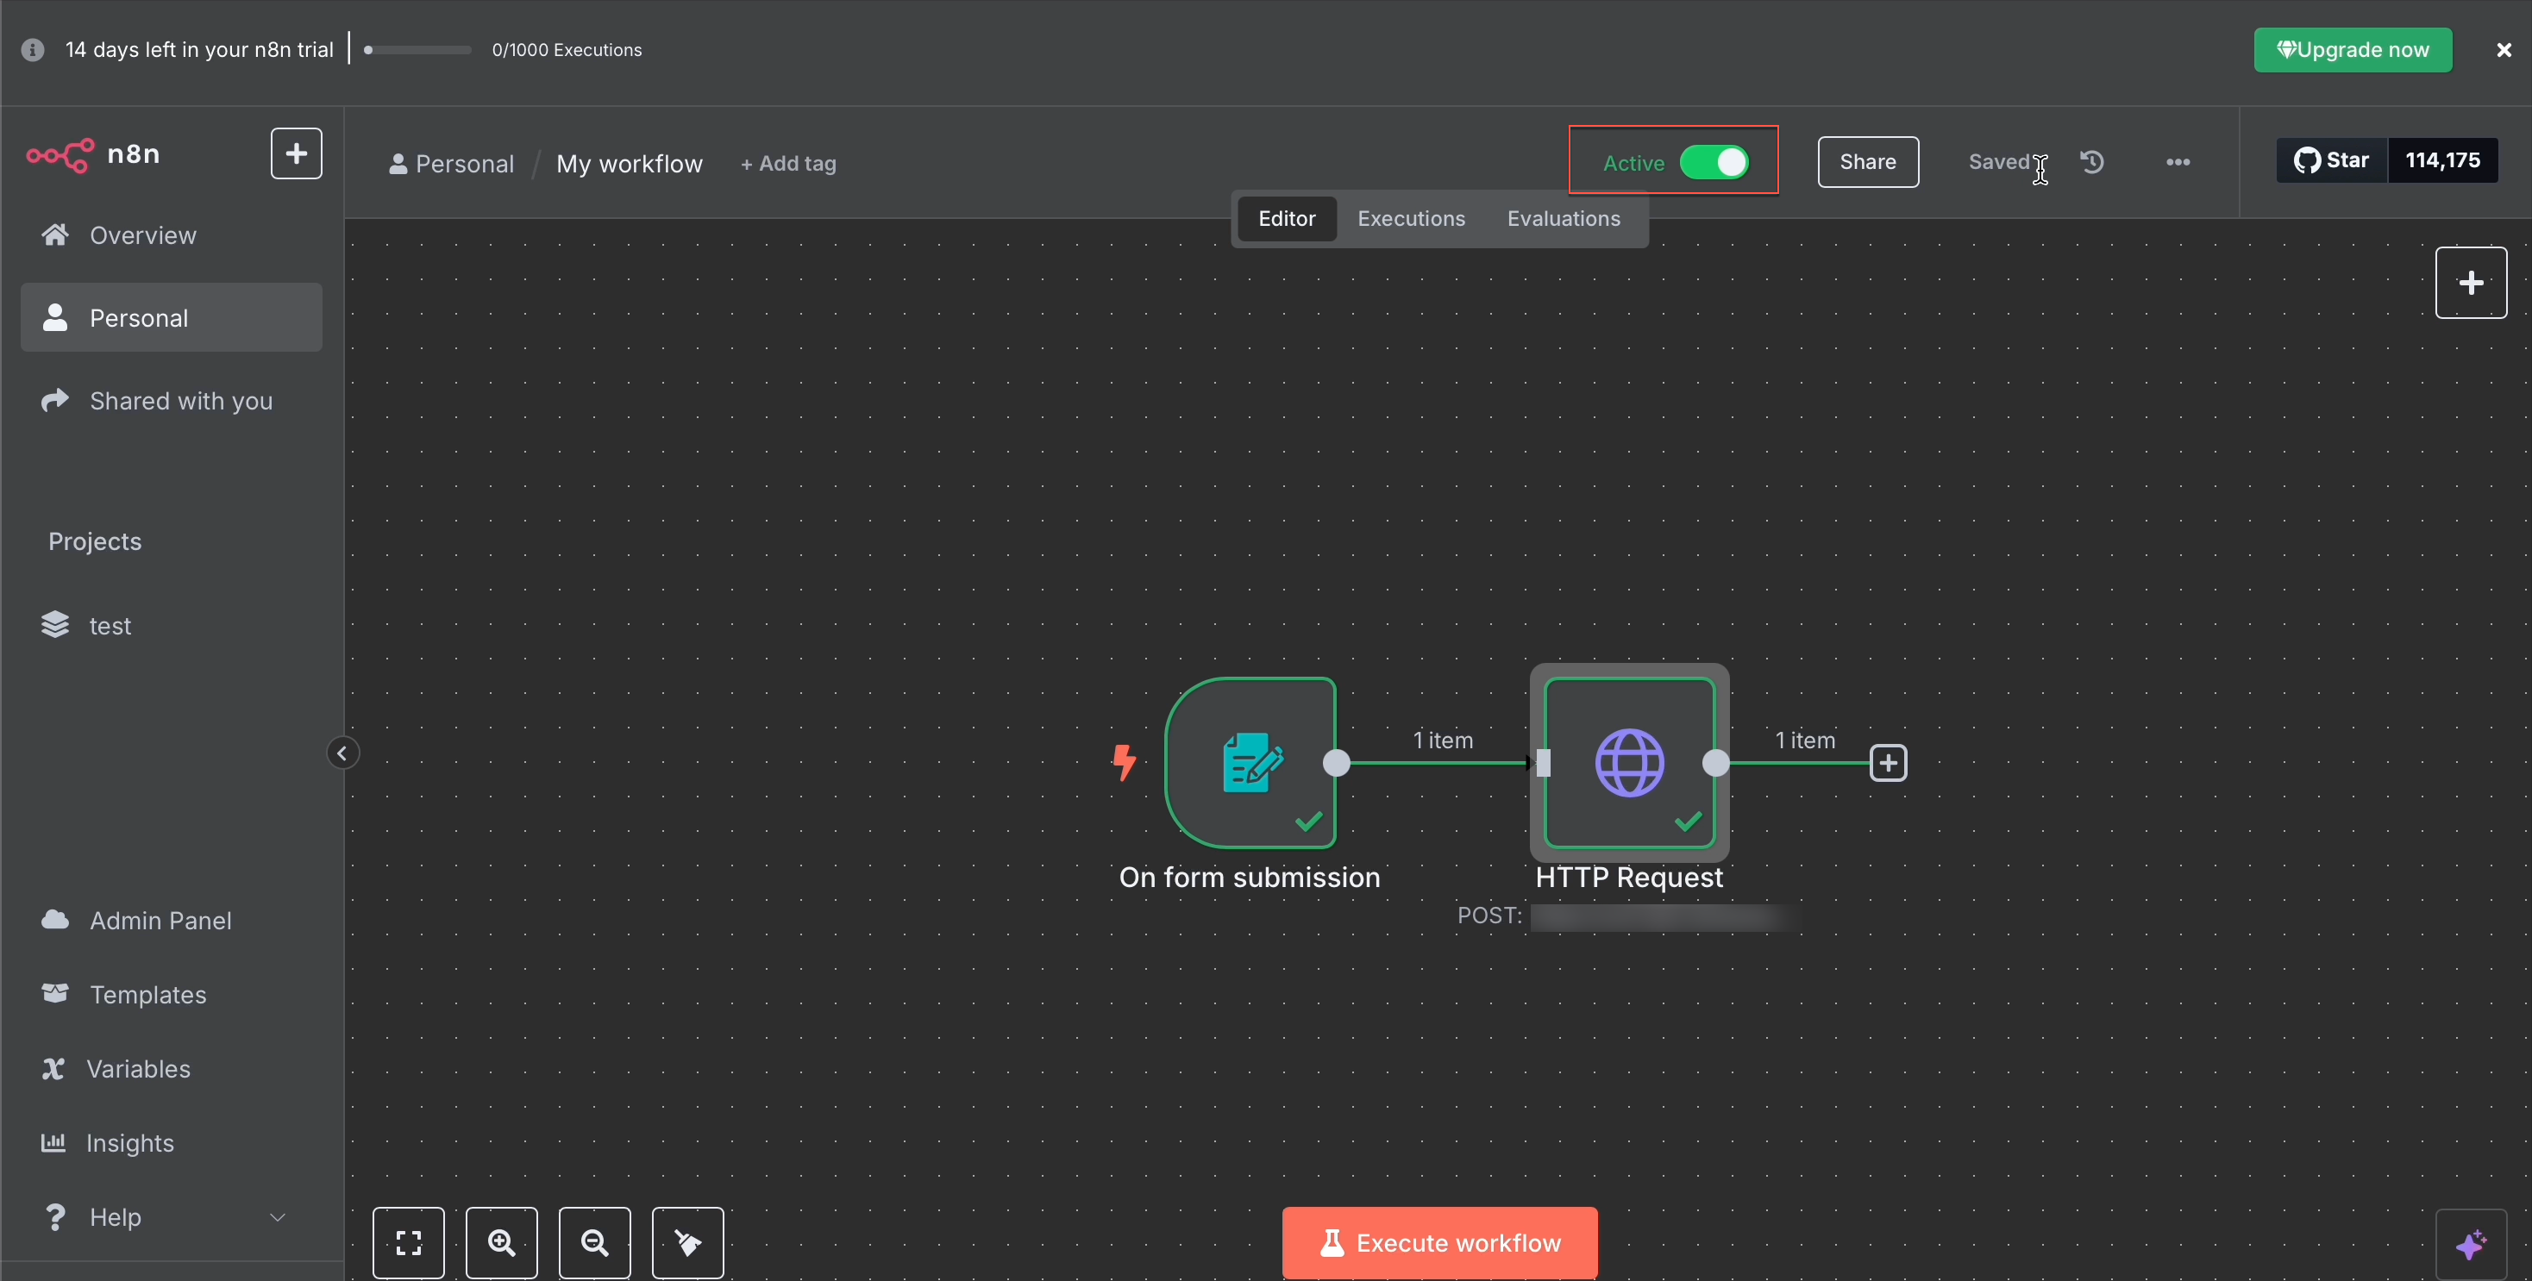Dismiss the trial banner

(2504, 50)
